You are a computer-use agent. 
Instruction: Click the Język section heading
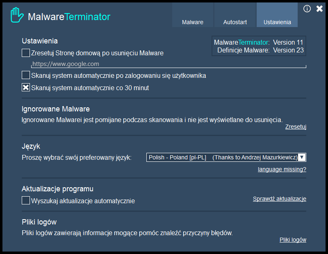pyautogui.click(x=31, y=146)
